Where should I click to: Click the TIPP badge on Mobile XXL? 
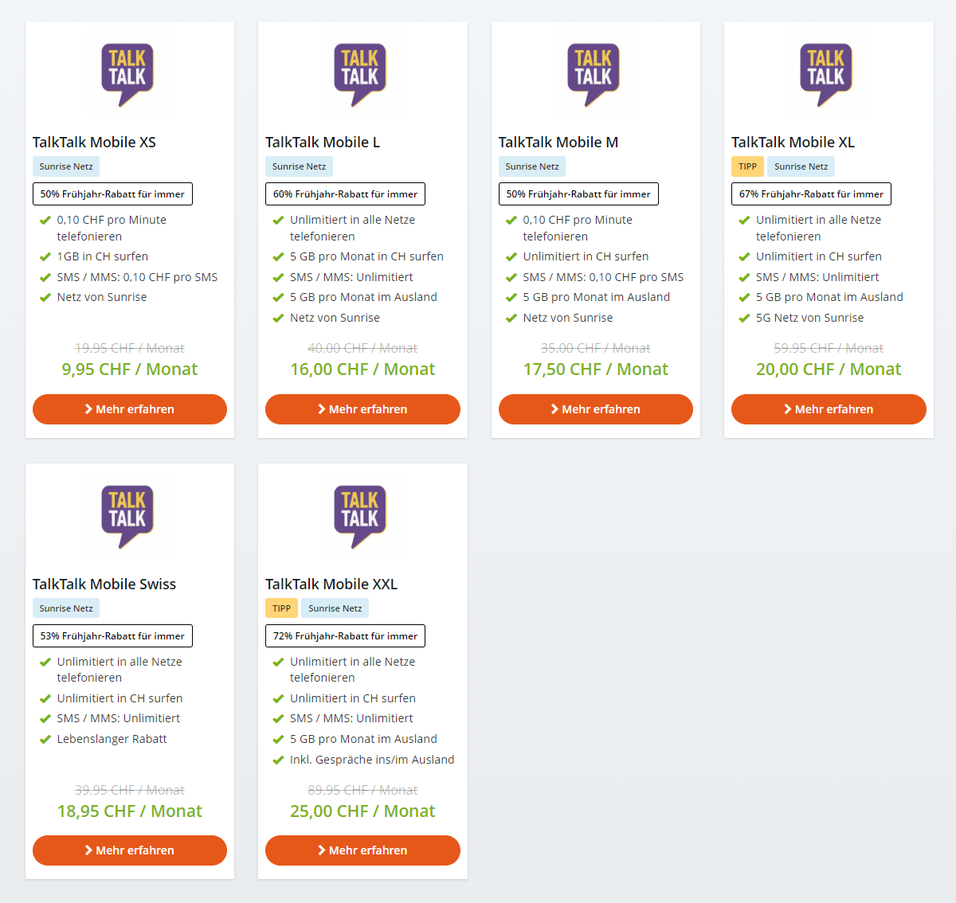tap(281, 608)
